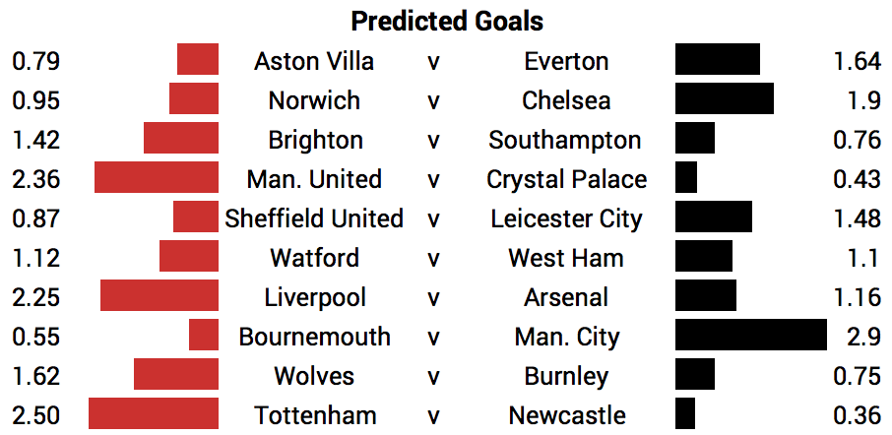Select the West Ham team name
The image size is (892, 435).
click(x=566, y=258)
